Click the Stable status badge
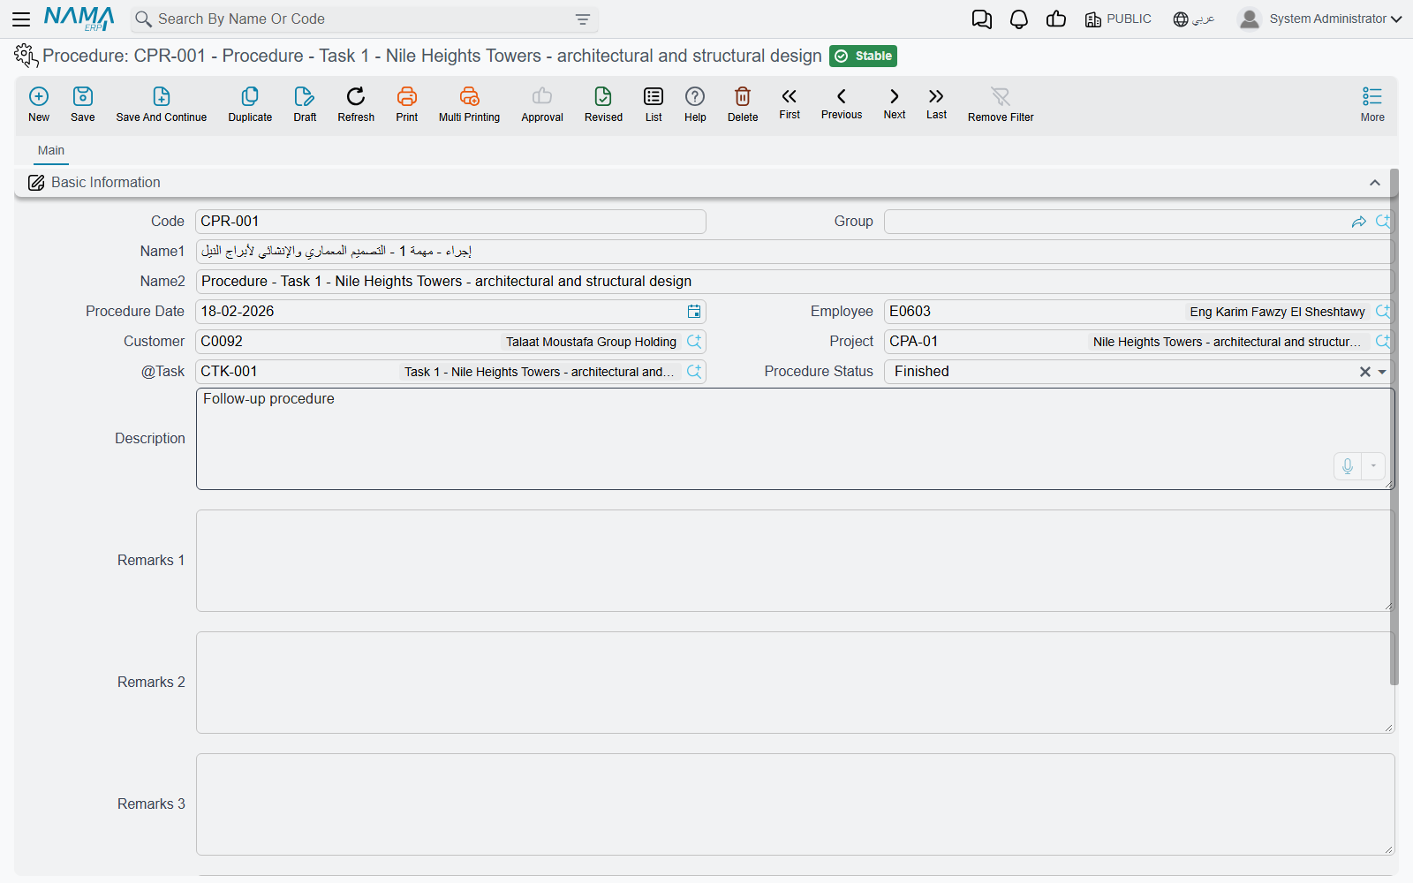 click(x=864, y=56)
